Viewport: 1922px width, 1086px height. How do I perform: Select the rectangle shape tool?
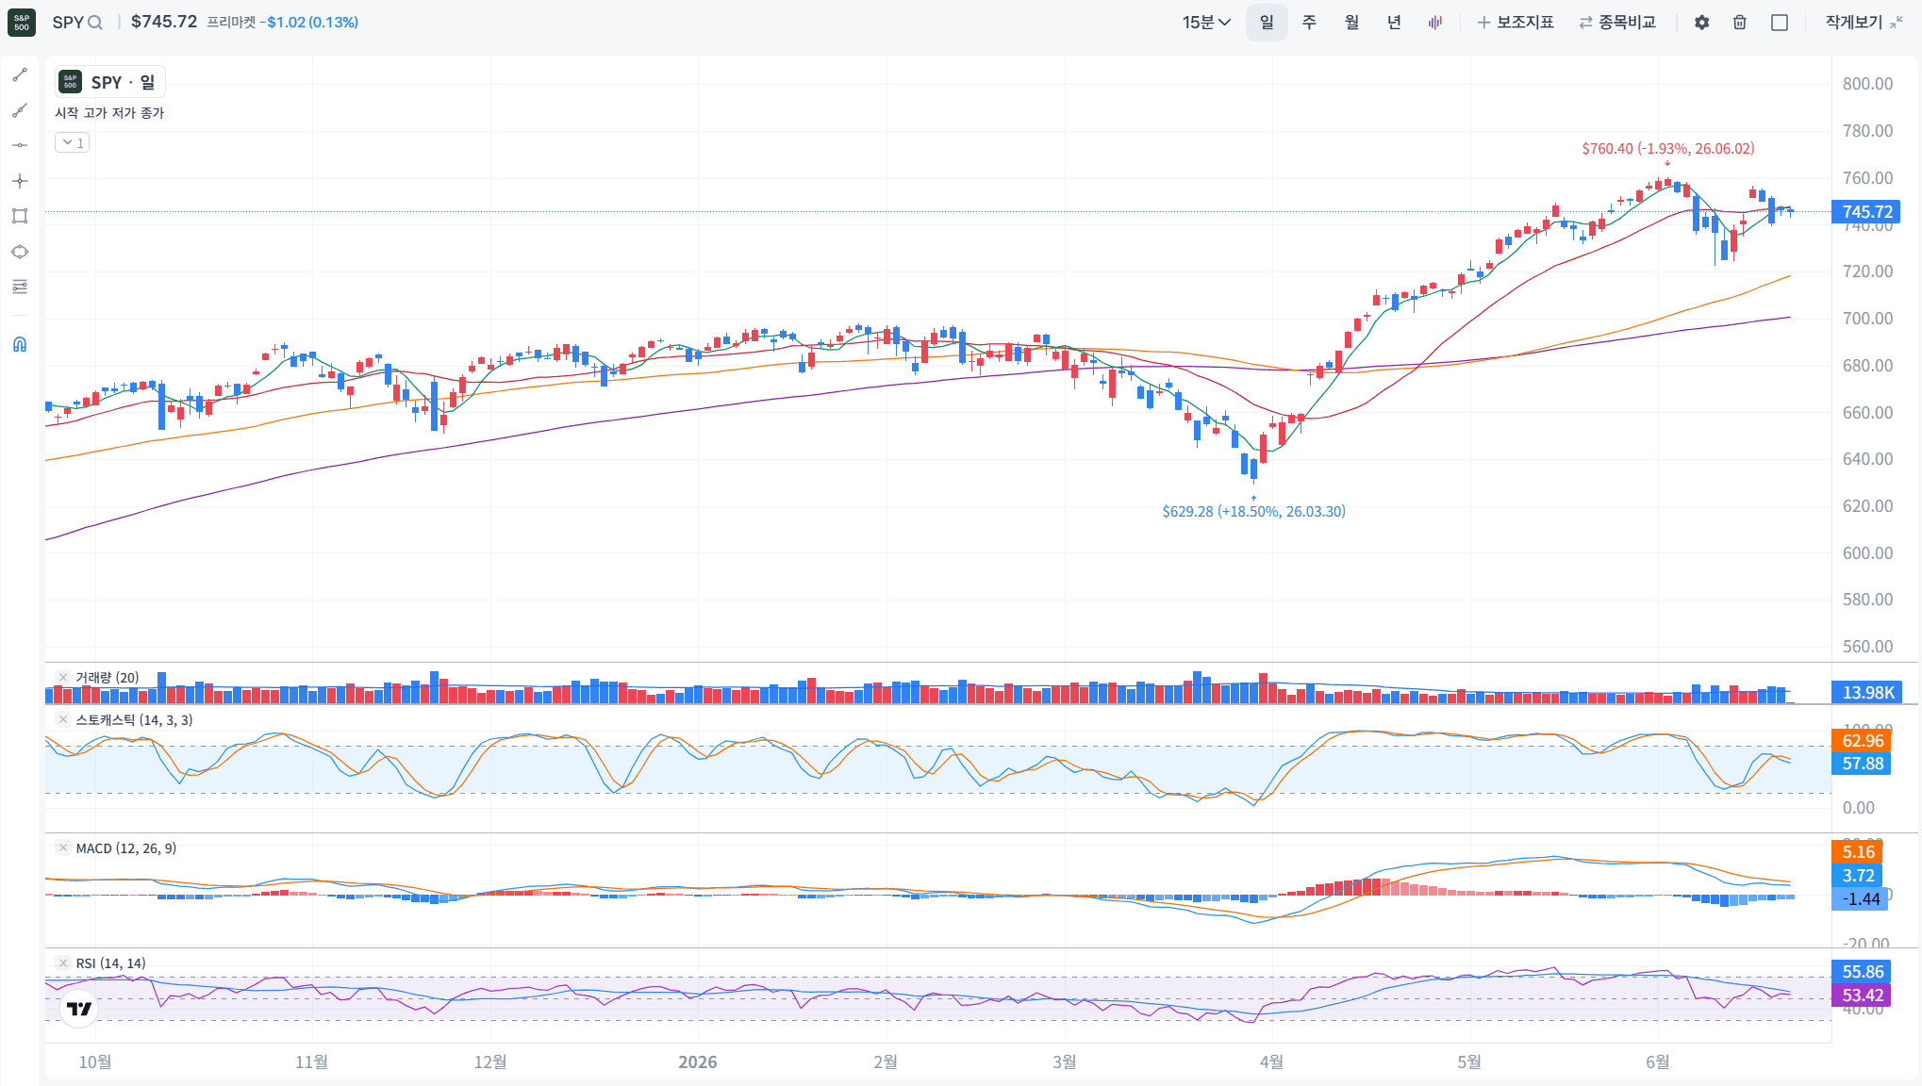point(20,216)
